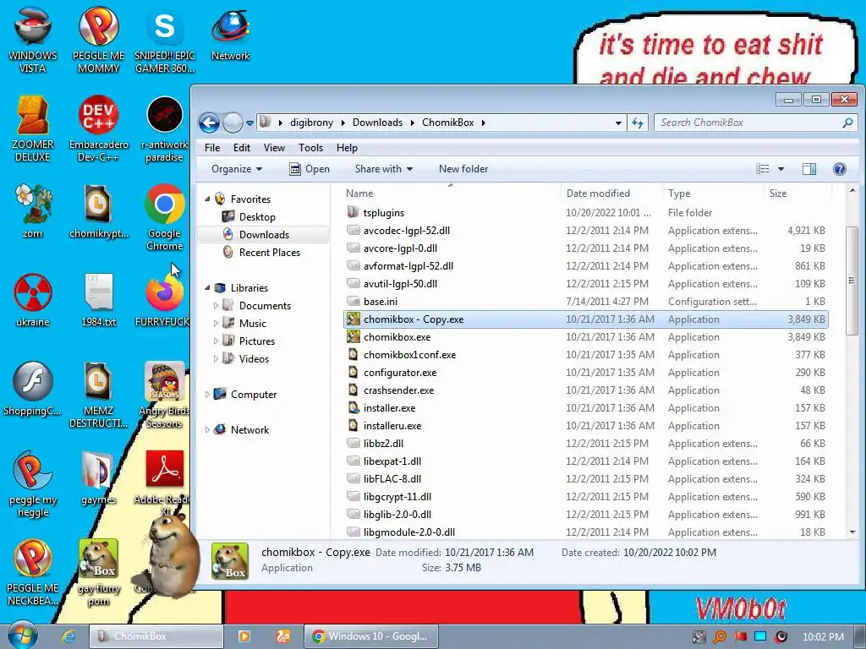This screenshot has height=649, width=866.
Task: Collapse the Libraries tree group
Action: 207,287
